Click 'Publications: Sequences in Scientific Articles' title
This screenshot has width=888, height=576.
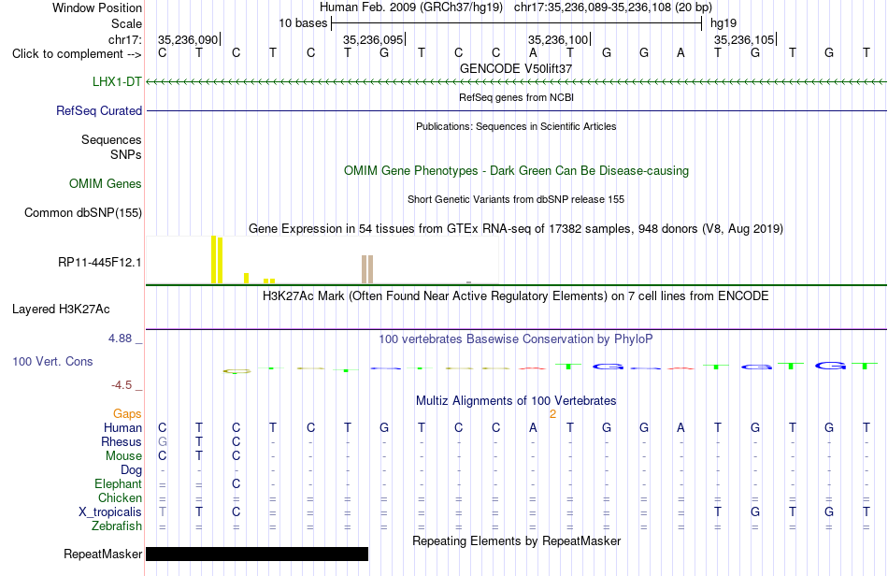click(x=516, y=126)
